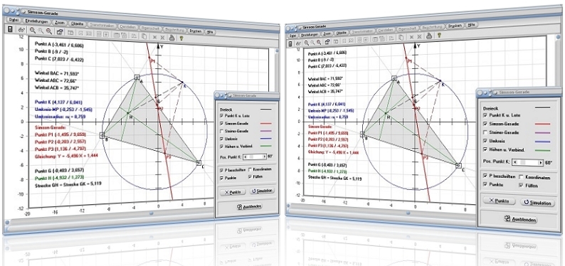This screenshot has width=565, height=266.
Task: Click third zoom magnifier in right window toolbar
Action: coord(319,42)
